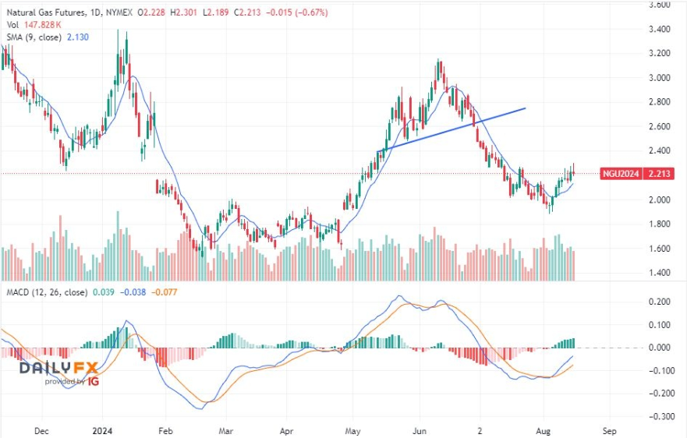Click the 3.400 price axis label
The height and width of the screenshot is (438, 687).
pos(659,30)
